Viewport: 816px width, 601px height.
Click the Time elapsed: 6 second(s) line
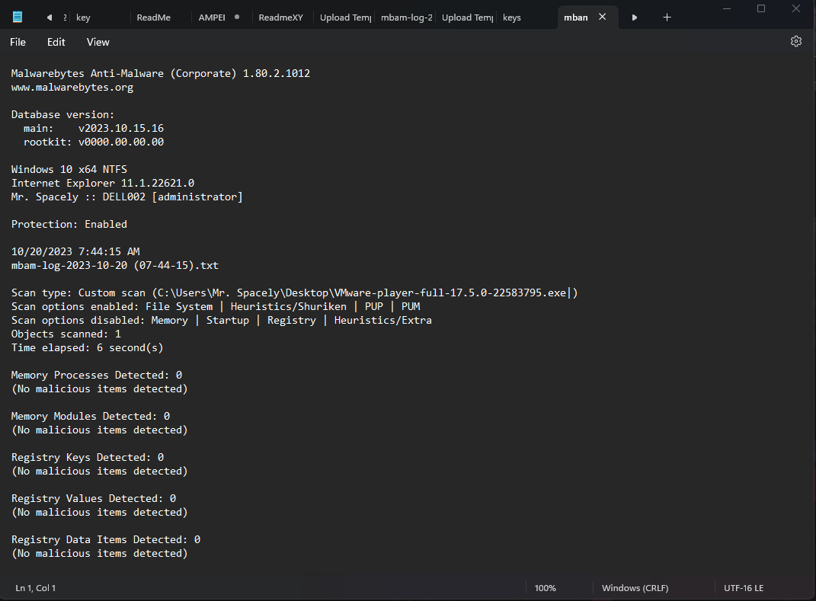[x=87, y=347]
